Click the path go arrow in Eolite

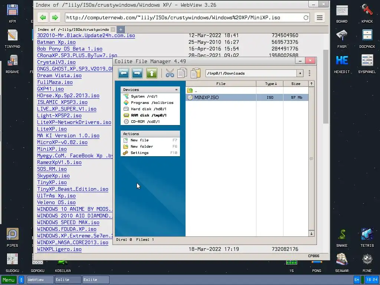pyautogui.click(x=300, y=73)
